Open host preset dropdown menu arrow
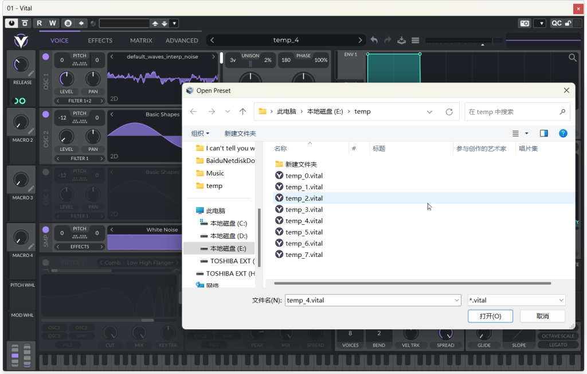Screen dimensions: 587x374 tap(174, 24)
